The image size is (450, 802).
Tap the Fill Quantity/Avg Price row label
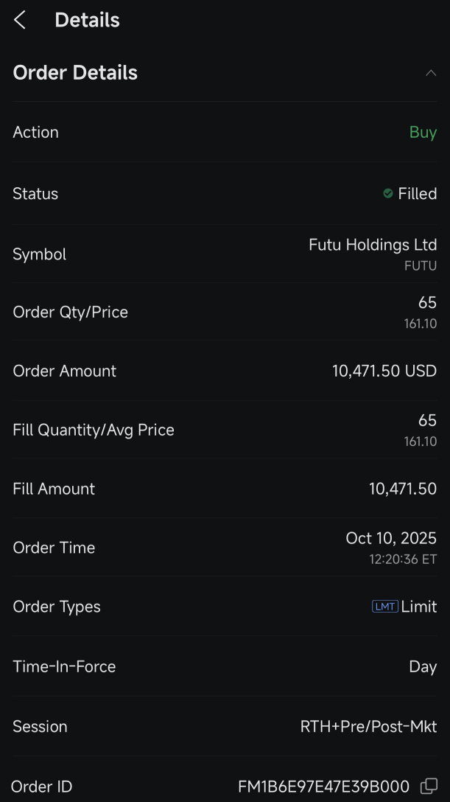[x=94, y=430]
